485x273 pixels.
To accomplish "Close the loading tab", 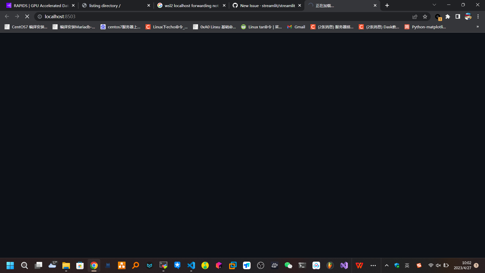I will tap(375, 5).
